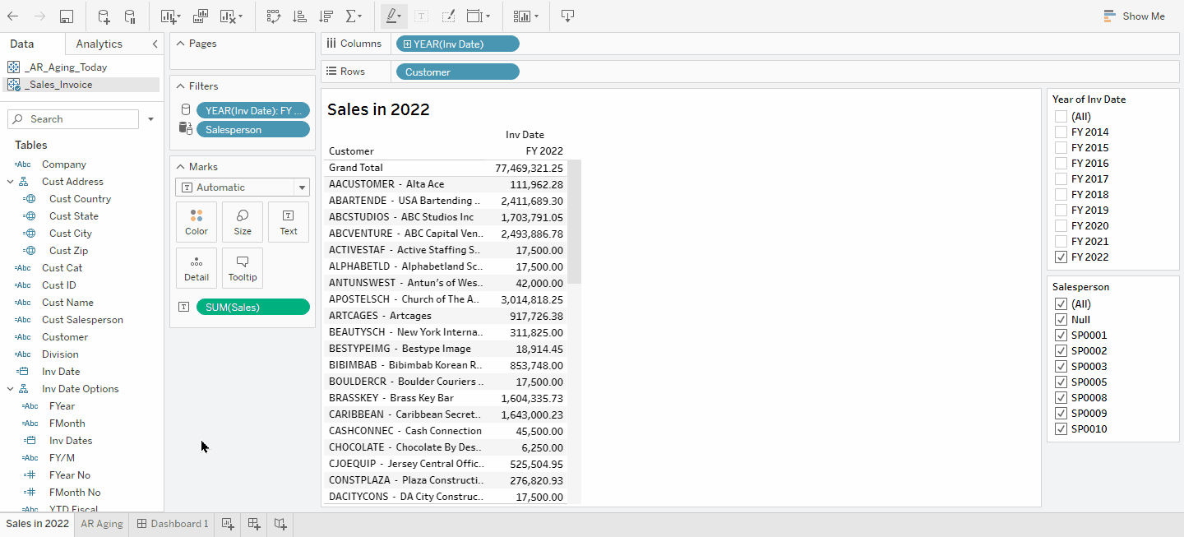Viewport: 1184px width, 537px height.
Task: Click the New Data Source icon
Action: [x=104, y=16]
